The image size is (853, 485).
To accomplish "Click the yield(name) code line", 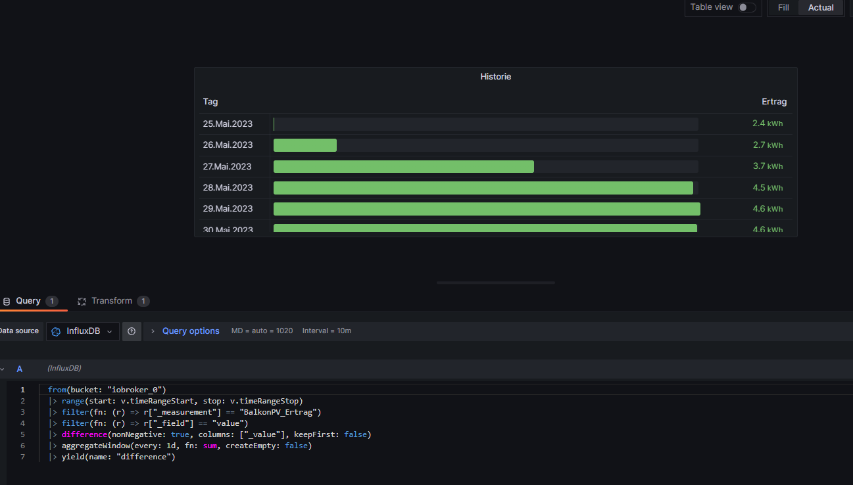I will coord(112,457).
